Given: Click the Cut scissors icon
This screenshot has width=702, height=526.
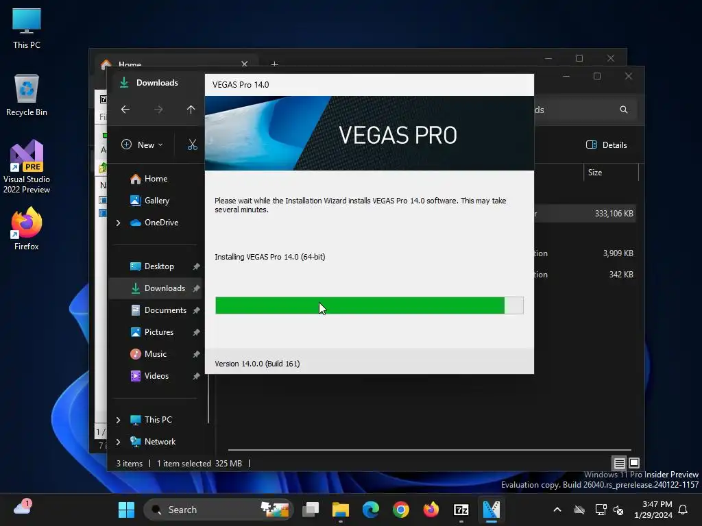Looking at the screenshot, I should pyautogui.click(x=193, y=145).
